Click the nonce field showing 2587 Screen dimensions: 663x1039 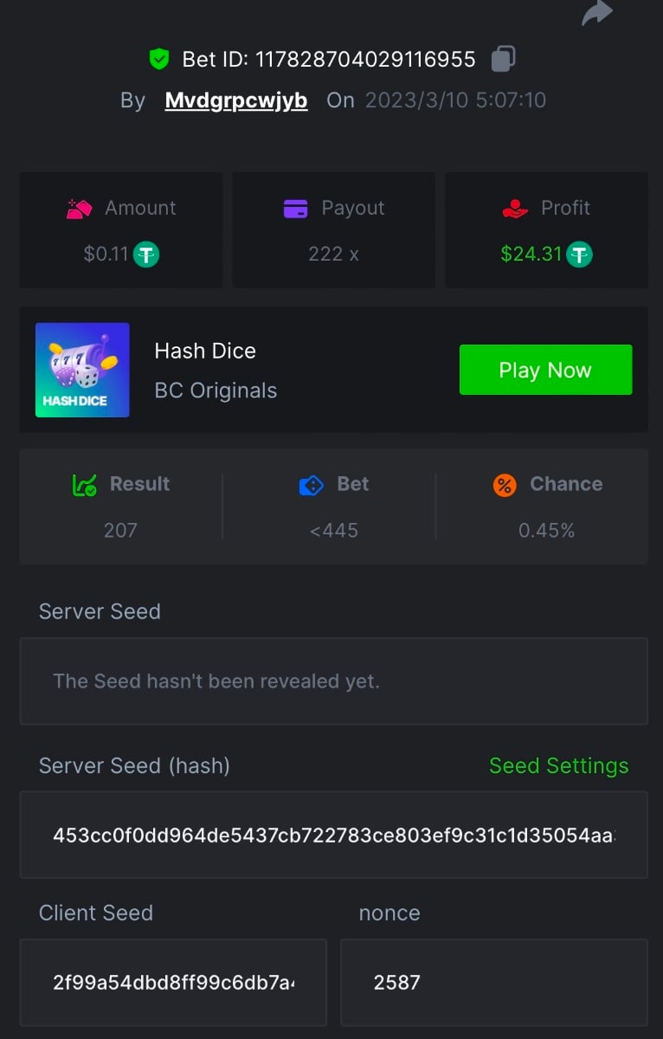(x=493, y=982)
